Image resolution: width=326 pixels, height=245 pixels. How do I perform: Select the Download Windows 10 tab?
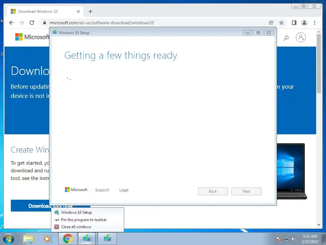point(45,11)
